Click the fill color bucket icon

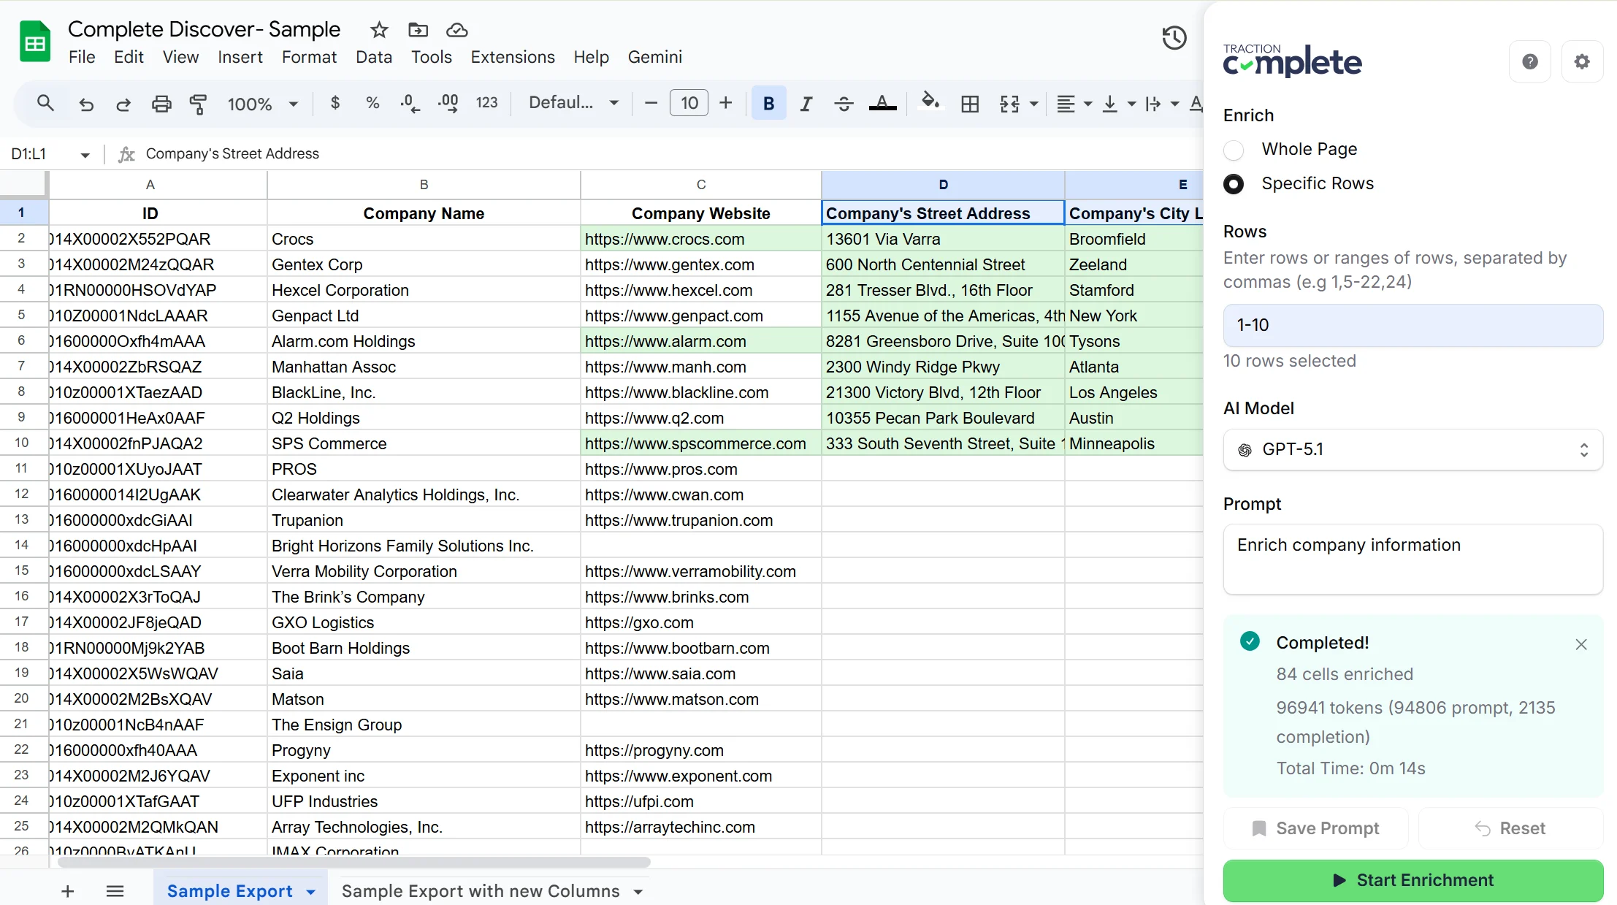pyautogui.click(x=930, y=102)
